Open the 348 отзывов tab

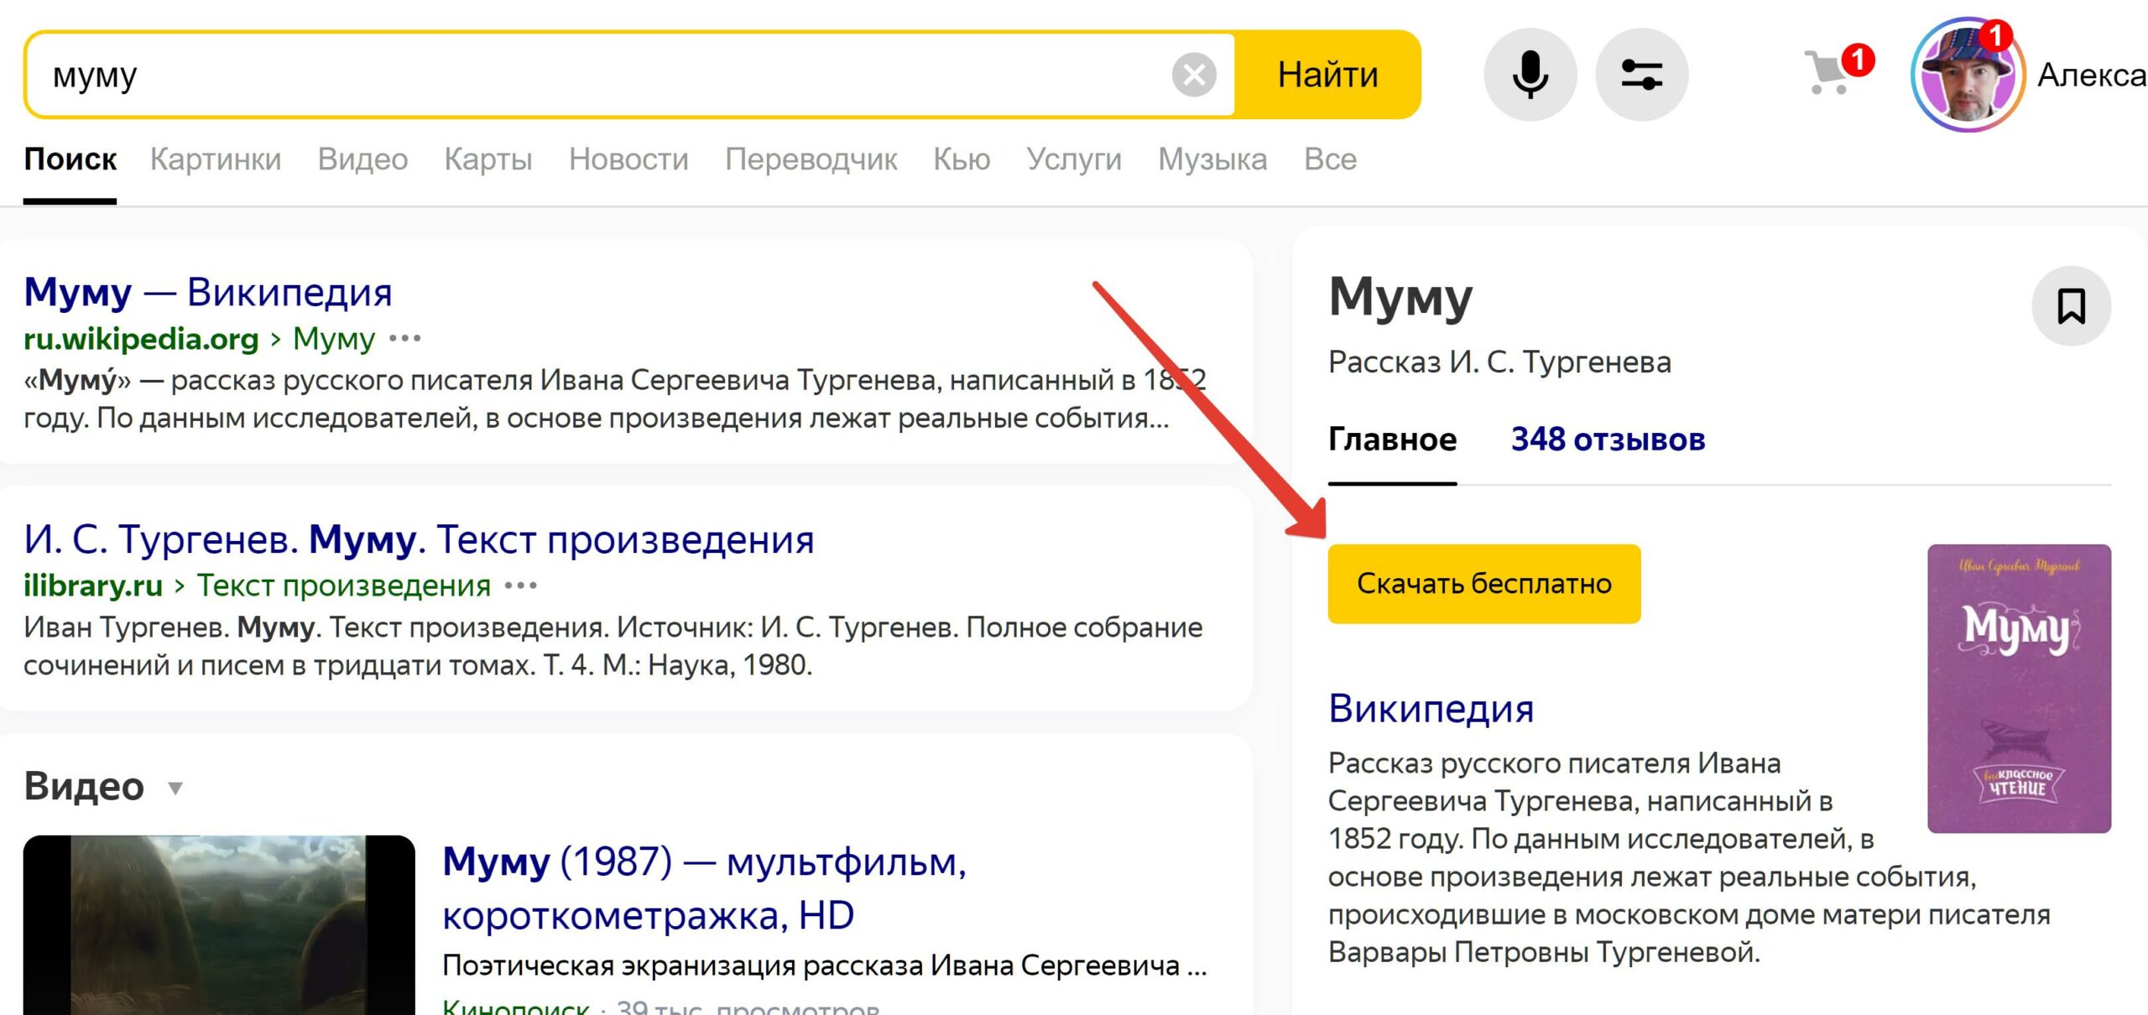pyautogui.click(x=1608, y=440)
